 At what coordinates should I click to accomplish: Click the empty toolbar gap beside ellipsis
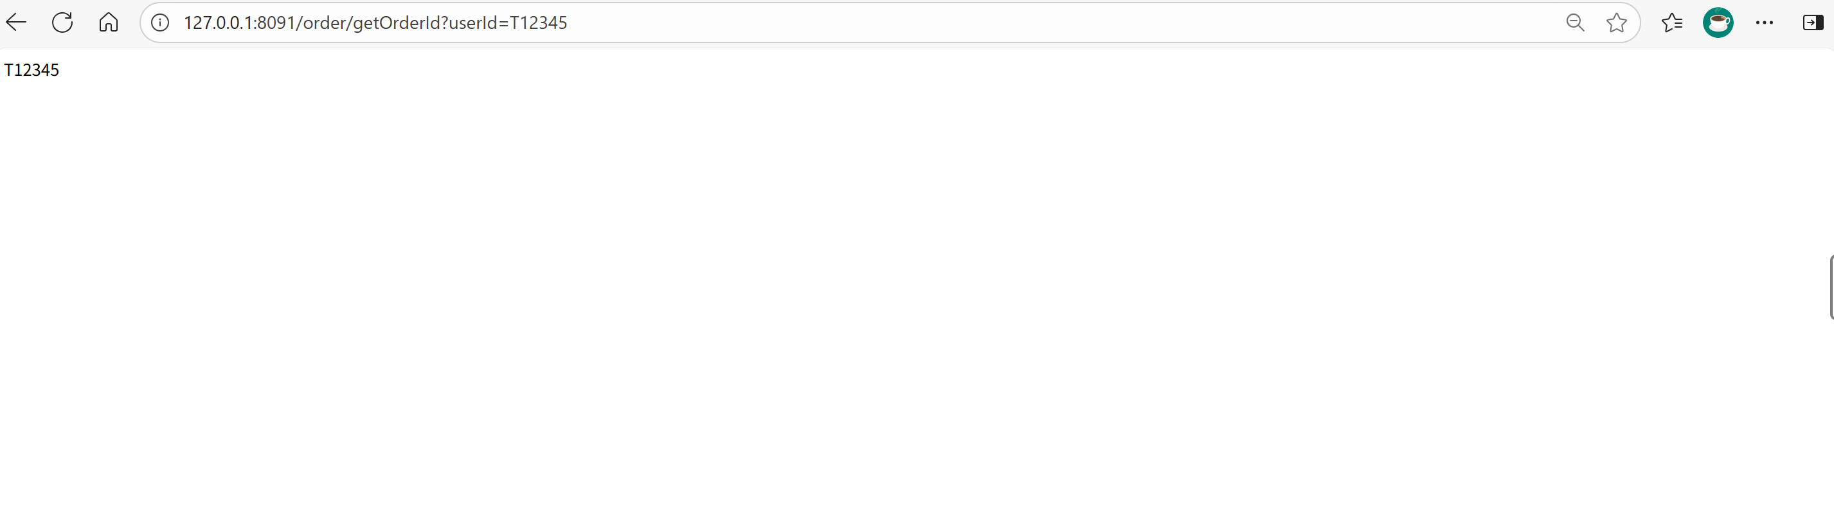(x=1788, y=22)
